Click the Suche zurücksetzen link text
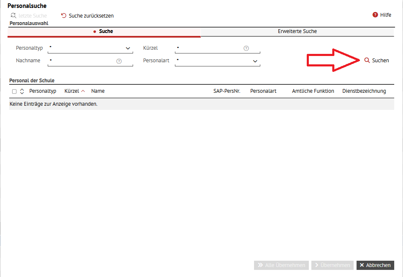This screenshot has width=403, height=277. [x=91, y=16]
